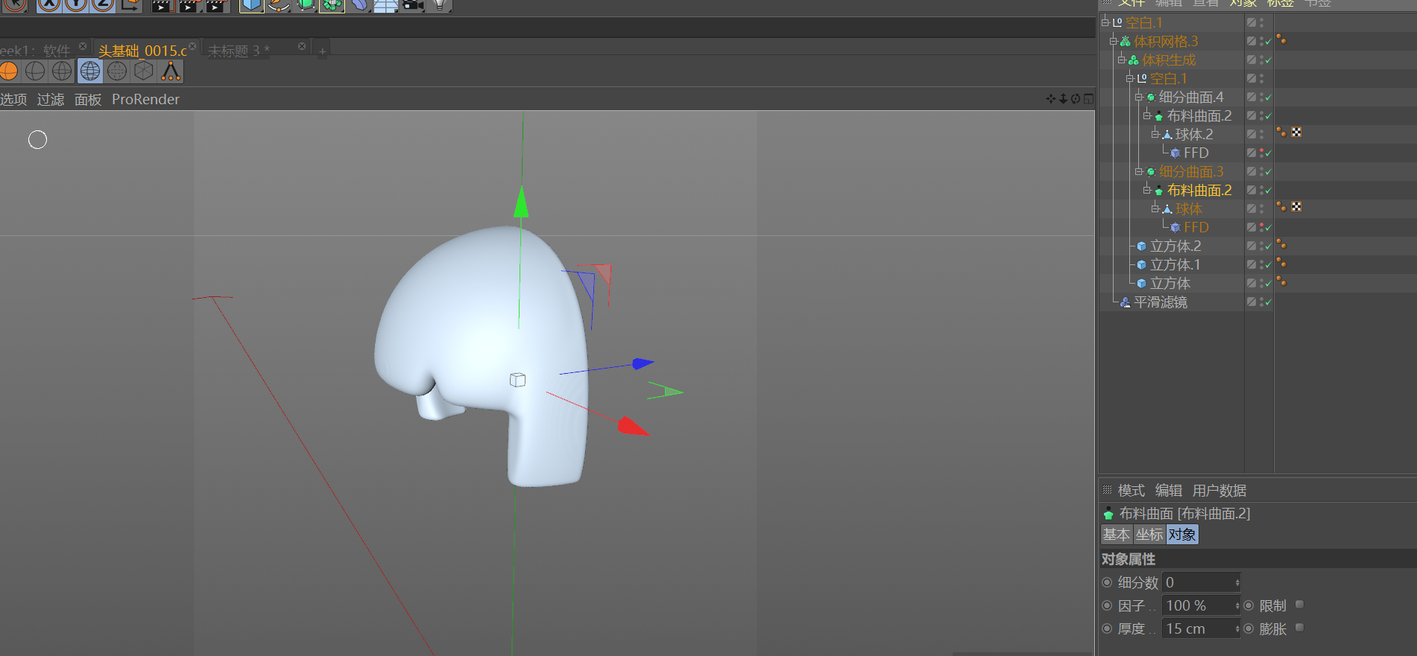
Task: Select the 立方体 object row
Action: 1170,284
